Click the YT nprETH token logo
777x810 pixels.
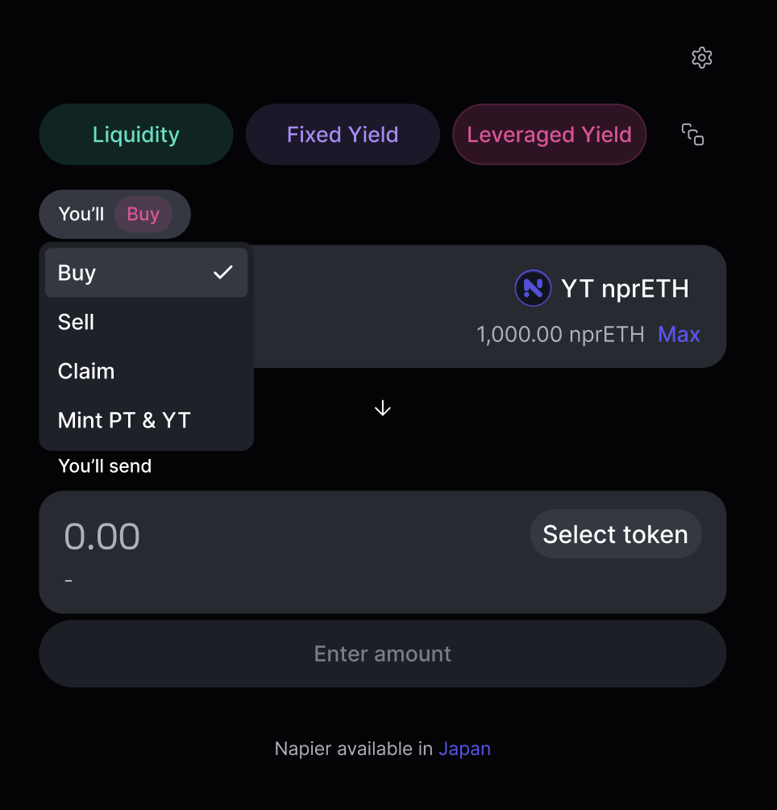[x=533, y=288]
